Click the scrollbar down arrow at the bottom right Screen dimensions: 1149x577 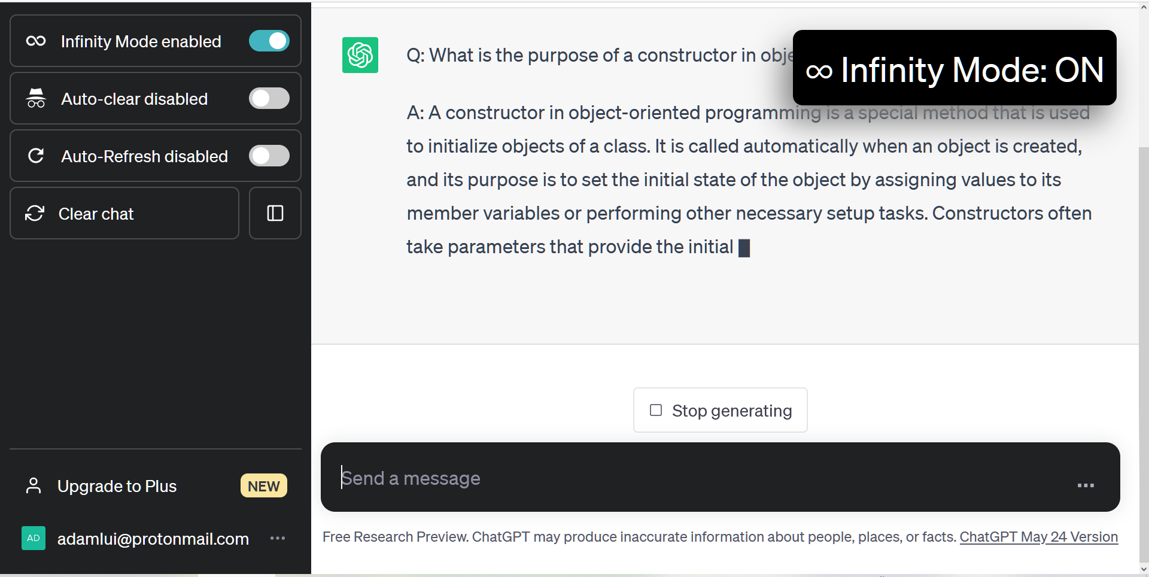coord(1144,569)
